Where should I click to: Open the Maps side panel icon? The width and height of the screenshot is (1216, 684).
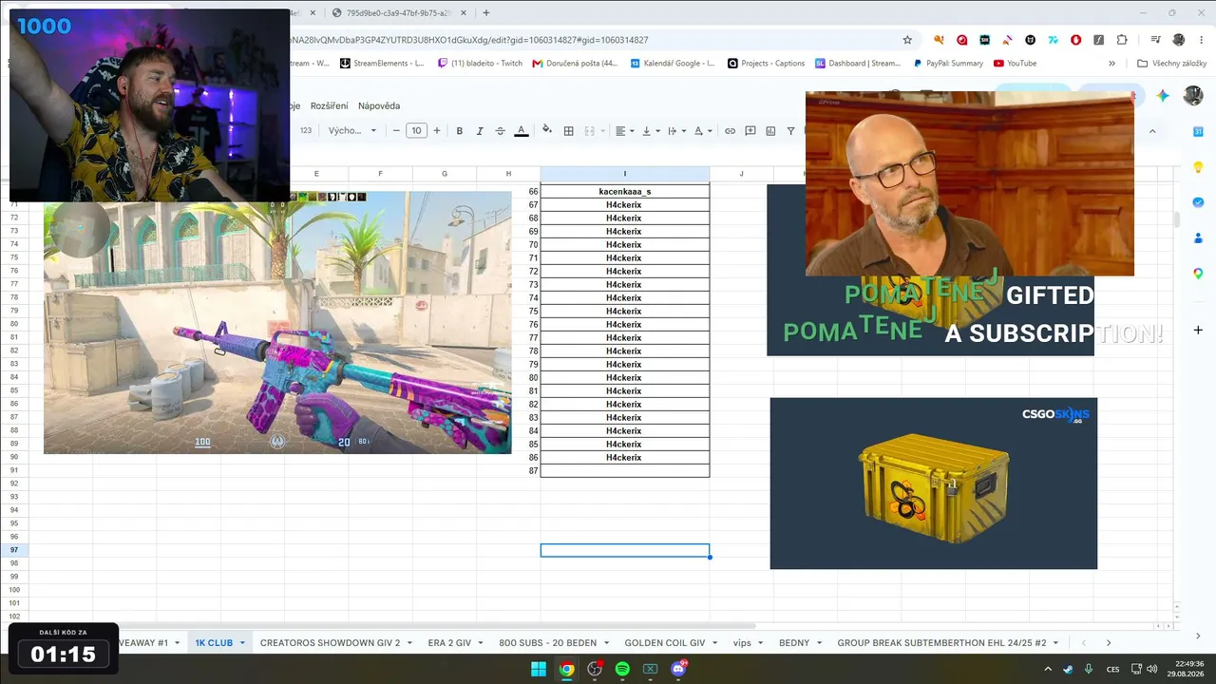[1198, 274]
